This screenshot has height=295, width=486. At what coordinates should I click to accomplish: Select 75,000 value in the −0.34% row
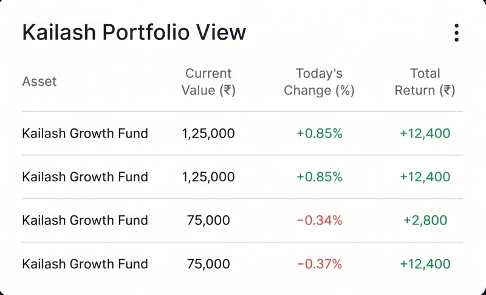coord(208,221)
